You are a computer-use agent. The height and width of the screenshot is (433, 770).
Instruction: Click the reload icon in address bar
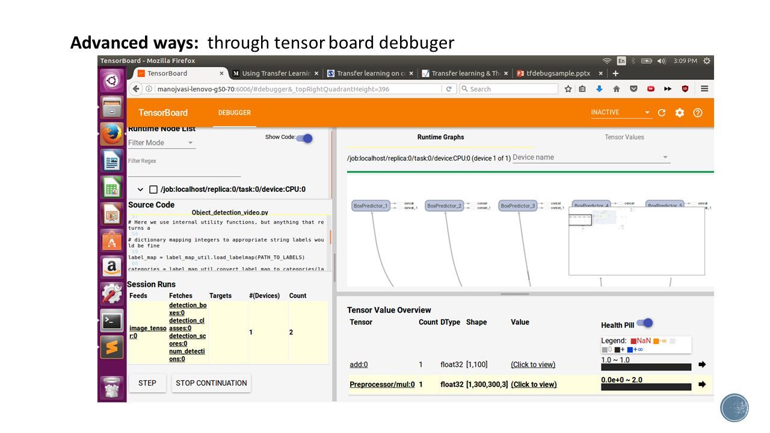coord(449,88)
